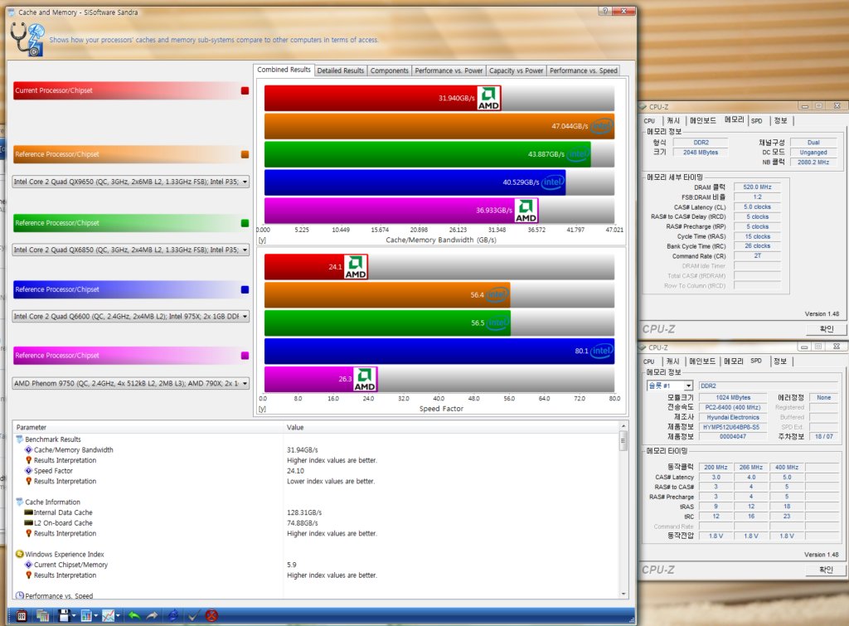Open the Capacity vs Power tab
The height and width of the screenshot is (626, 849).
(516, 71)
